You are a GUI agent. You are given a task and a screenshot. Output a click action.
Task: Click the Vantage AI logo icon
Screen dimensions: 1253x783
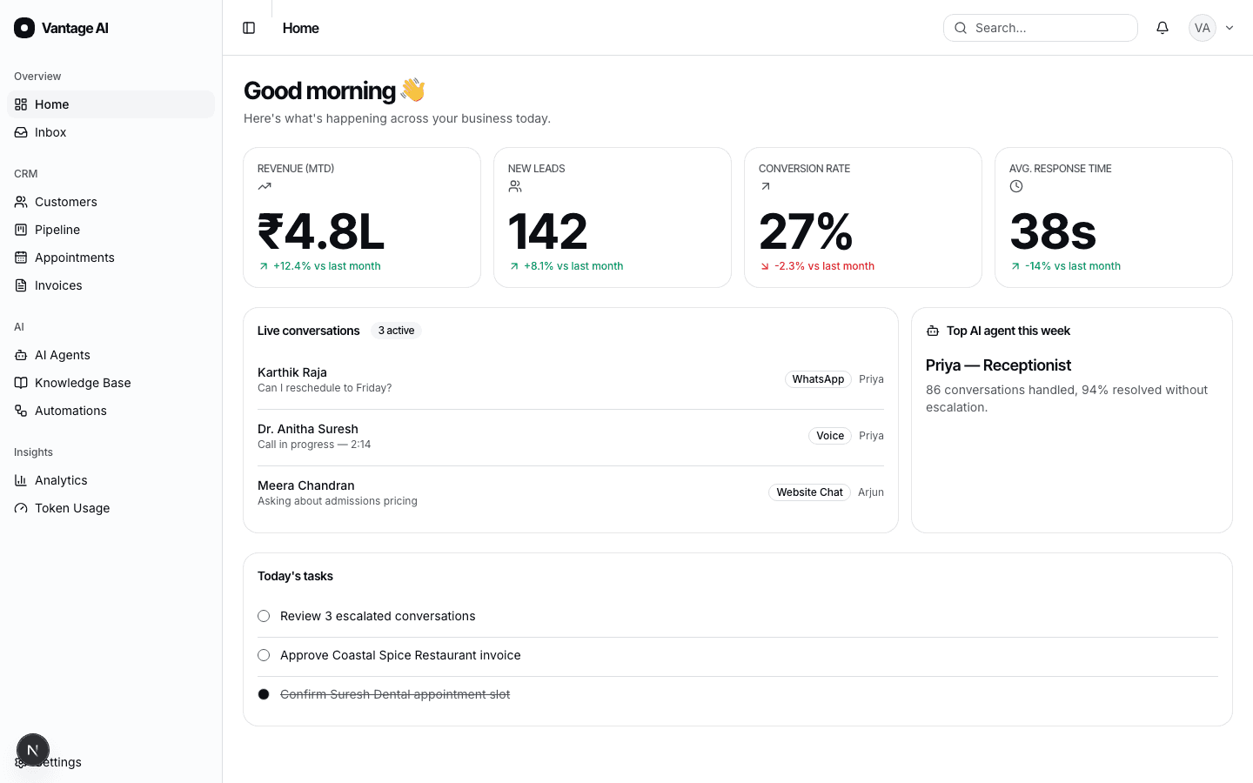click(24, 28)
